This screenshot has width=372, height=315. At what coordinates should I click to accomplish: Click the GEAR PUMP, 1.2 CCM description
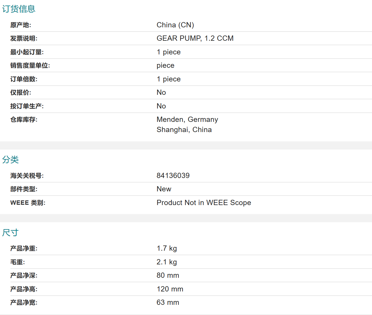click(195, 38)
